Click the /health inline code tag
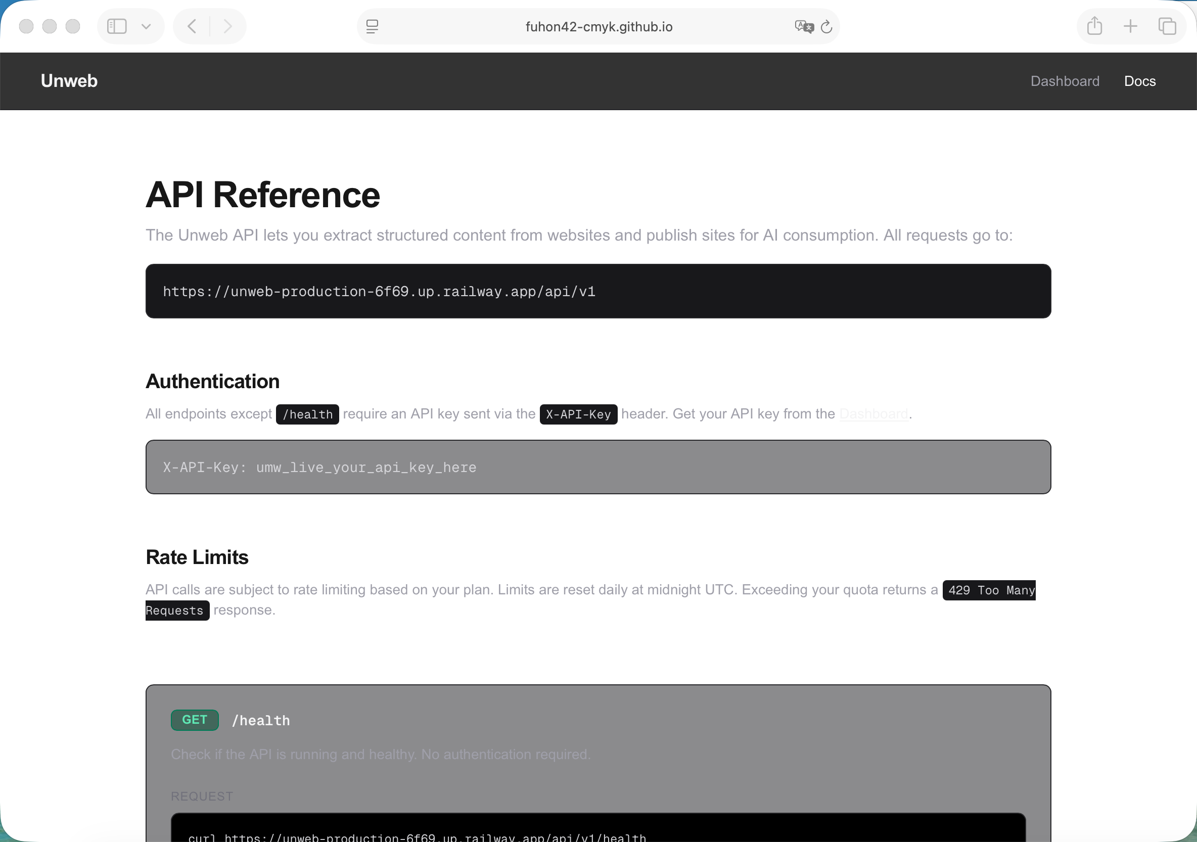Image resolution: width=1197 pixels, height=842 pixels. pyautogui.click(x=308, y=414)
